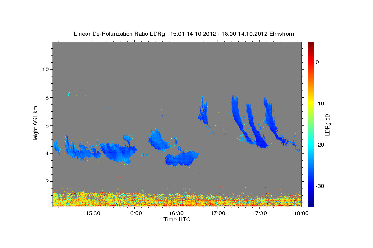
Task: Click the 16:30 time tick label
Action: [x=176, y=213]
